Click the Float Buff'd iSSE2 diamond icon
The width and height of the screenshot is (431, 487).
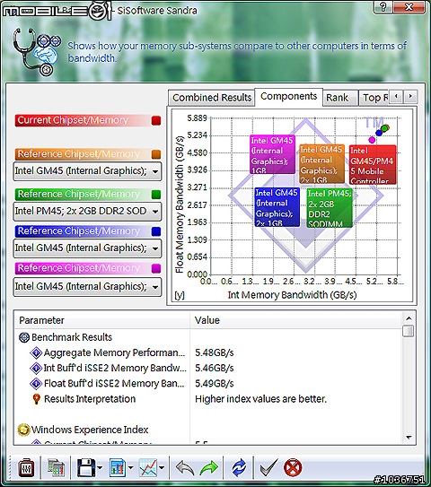click(x=36, y=384)
